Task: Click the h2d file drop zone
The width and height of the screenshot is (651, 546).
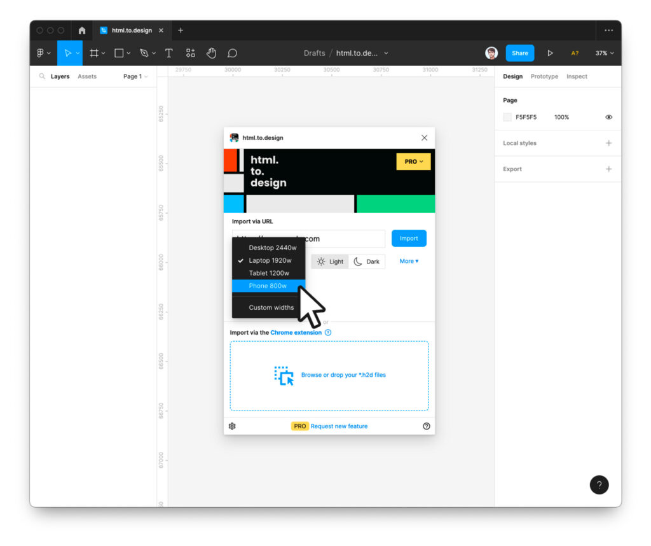Action: pyautogui.click(x=329, y=375)
